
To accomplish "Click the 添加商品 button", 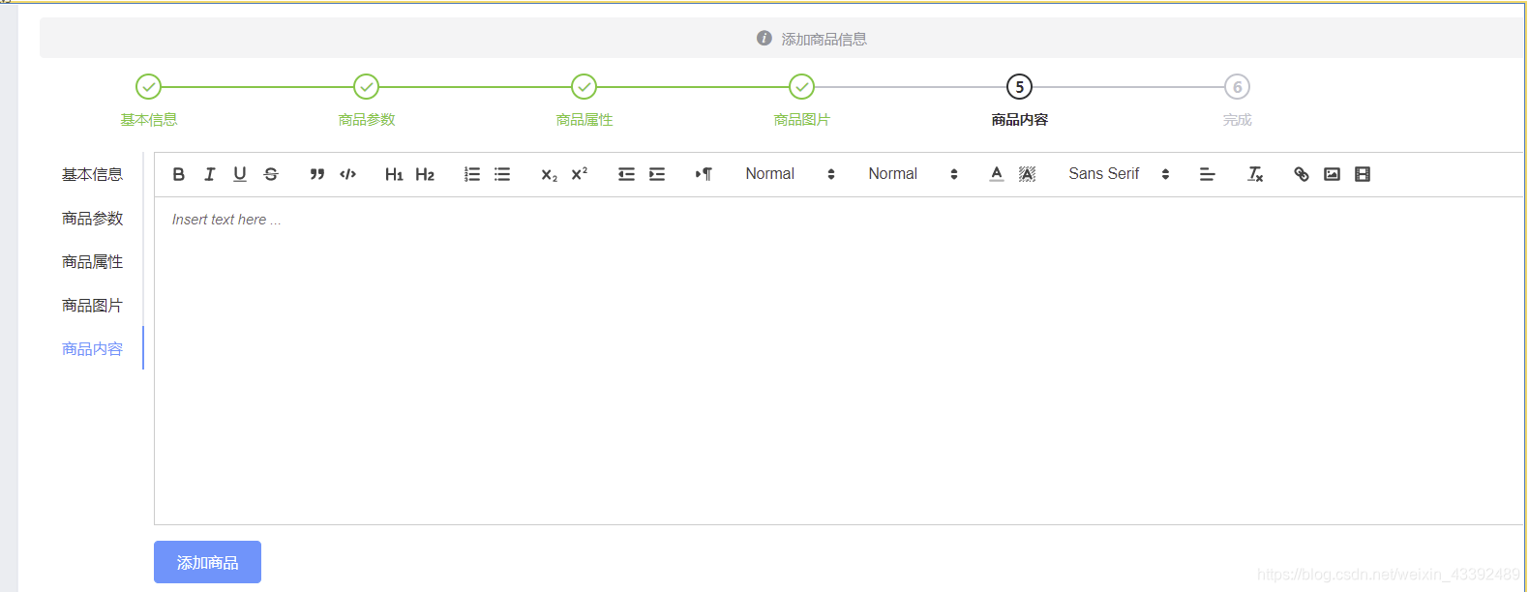I will click(207, 562).
